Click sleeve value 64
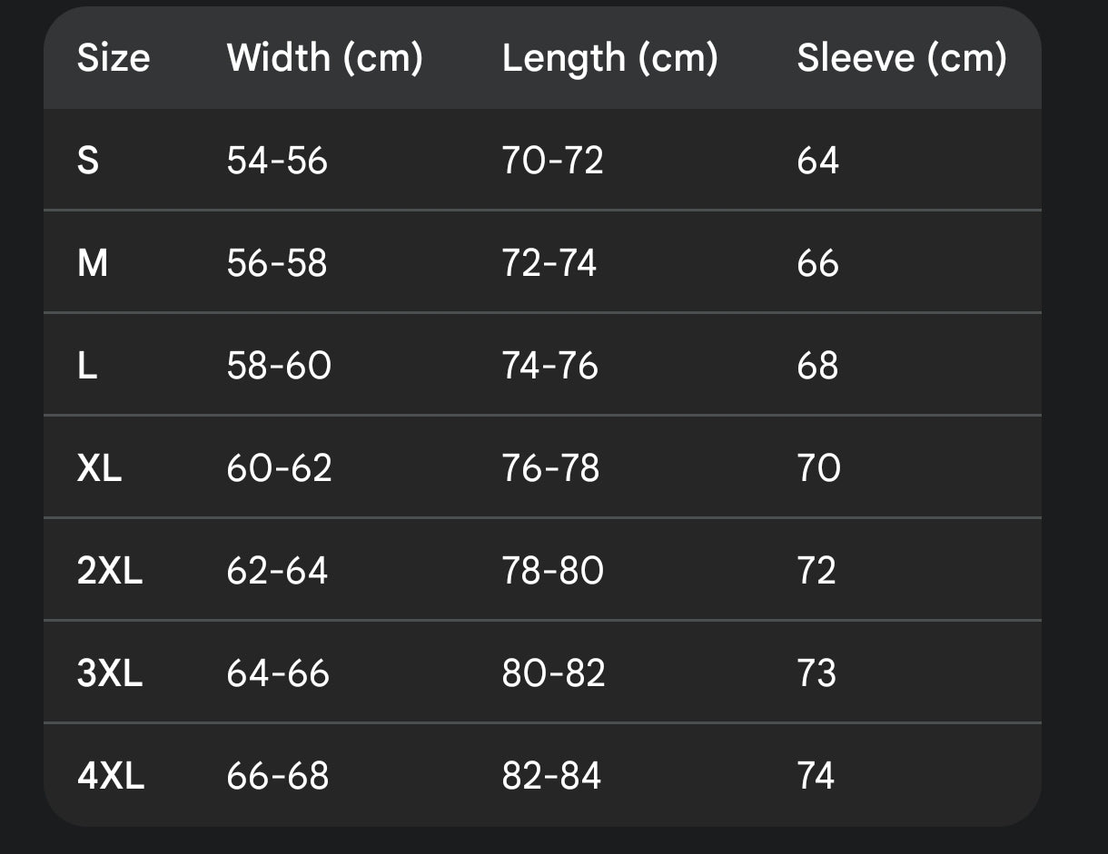Viewport: 1108px width, 854px height. (x=817, y=162)
